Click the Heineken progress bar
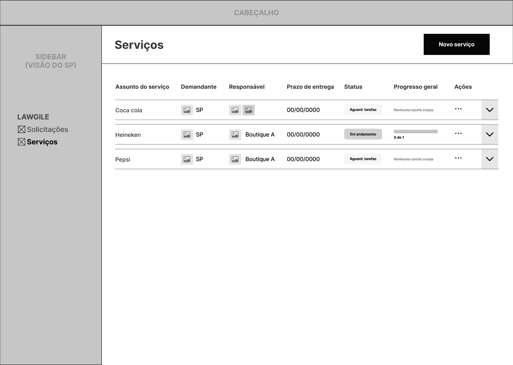Screen dimensions: 513x365 point(415,131)
